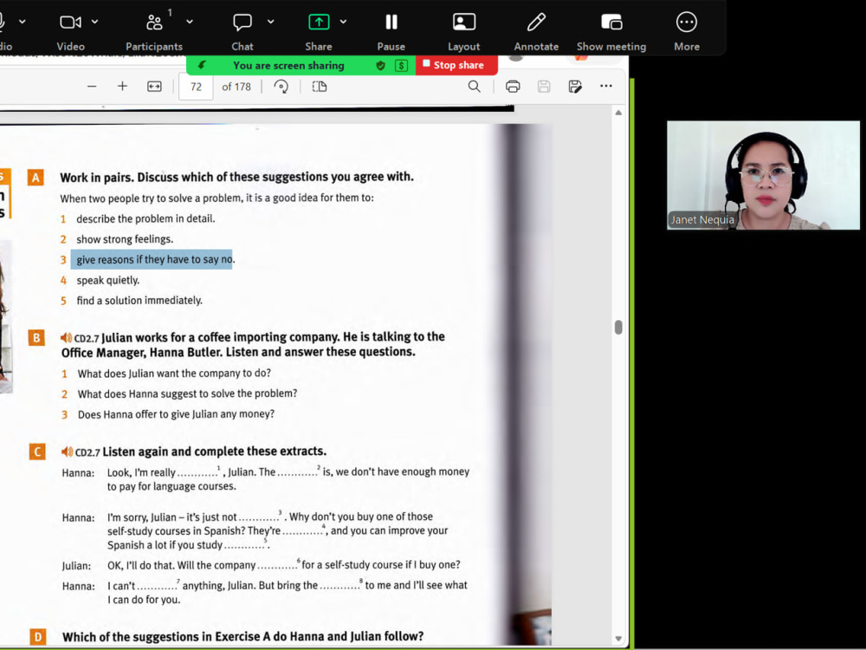Click the orange A exercise marker

[x=36, y=178]
